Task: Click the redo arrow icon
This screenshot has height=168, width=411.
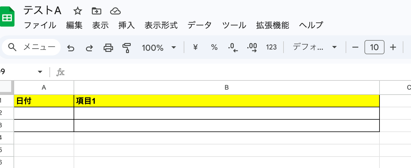Action: click(89, 47)
